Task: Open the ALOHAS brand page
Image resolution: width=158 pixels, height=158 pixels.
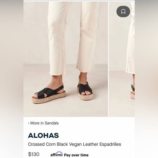Action: tap(43, 135)
